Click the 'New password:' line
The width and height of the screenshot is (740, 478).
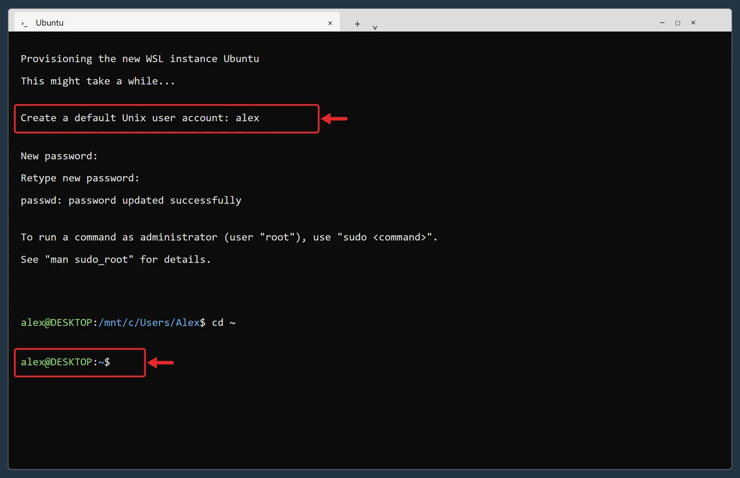pos(59,156)
